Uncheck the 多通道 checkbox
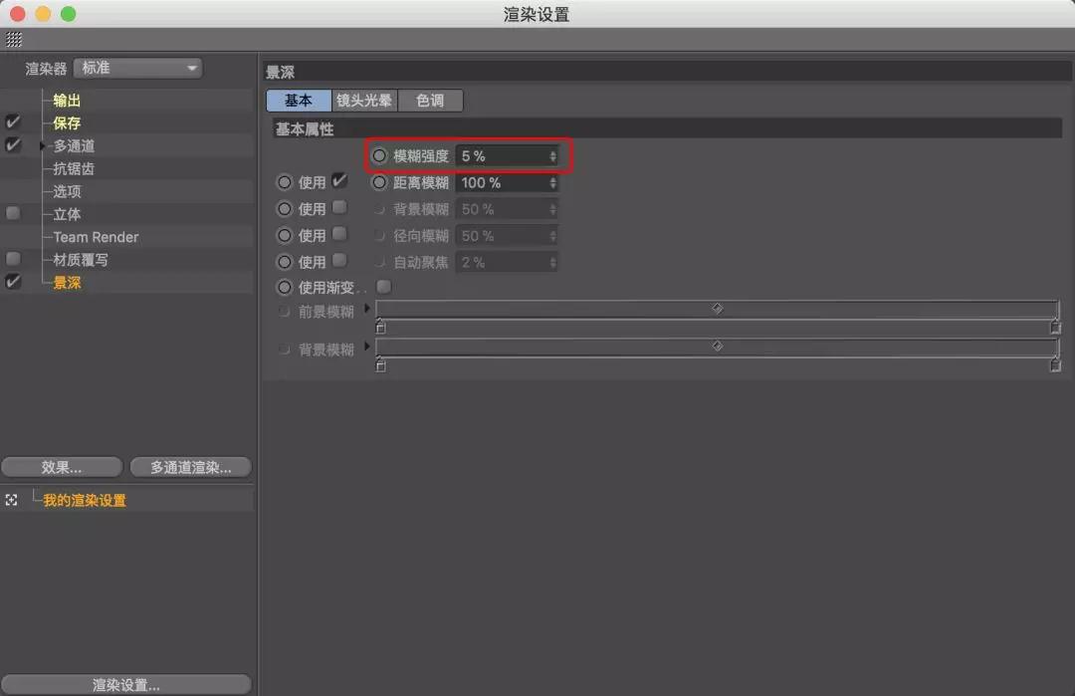This screenshot has width=1075, height=696. coord(13,144)
